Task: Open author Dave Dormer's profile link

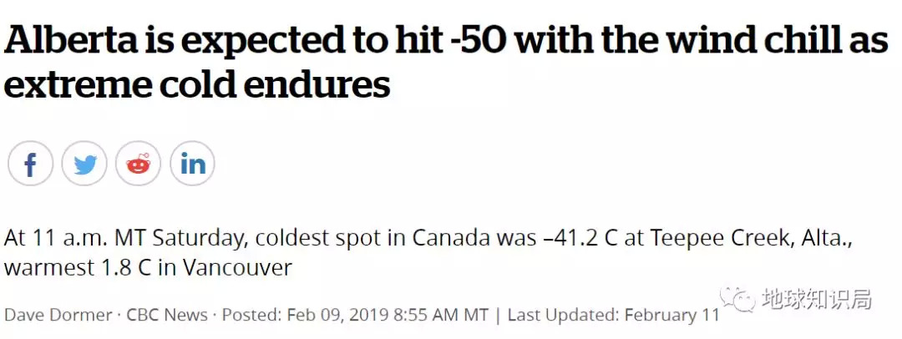Action: [58, 315]
